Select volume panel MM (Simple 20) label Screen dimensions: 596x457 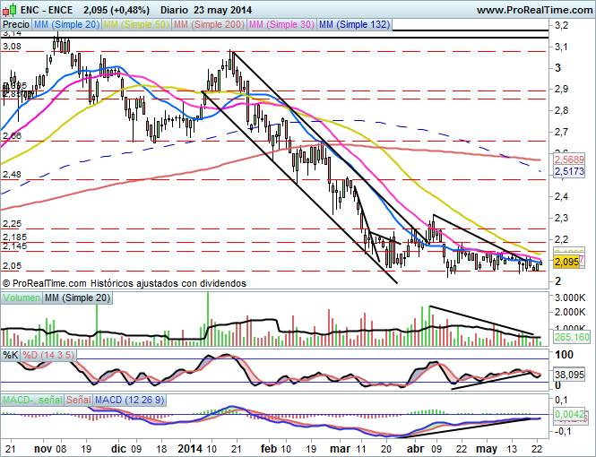pyautogui.click(x=79, y=297)
